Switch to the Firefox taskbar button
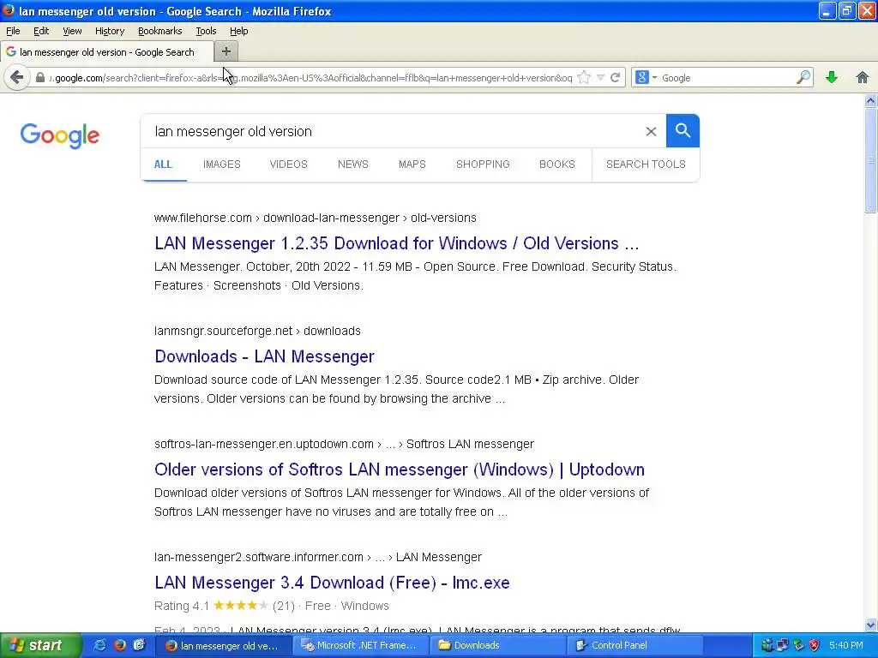This screenshot has width=878, height=658. click(224, 646)
